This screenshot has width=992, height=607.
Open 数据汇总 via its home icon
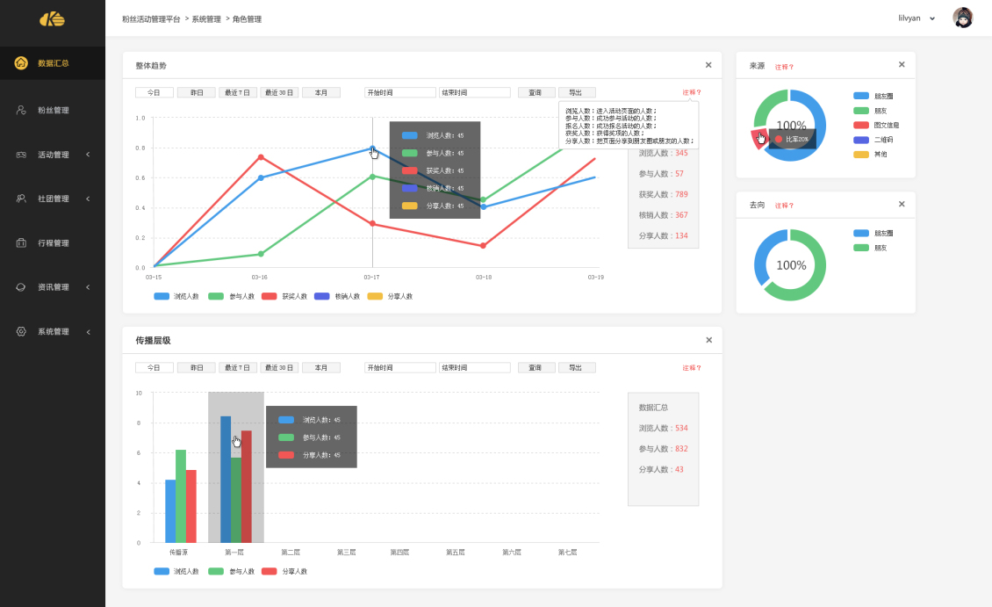click(21, 62)
